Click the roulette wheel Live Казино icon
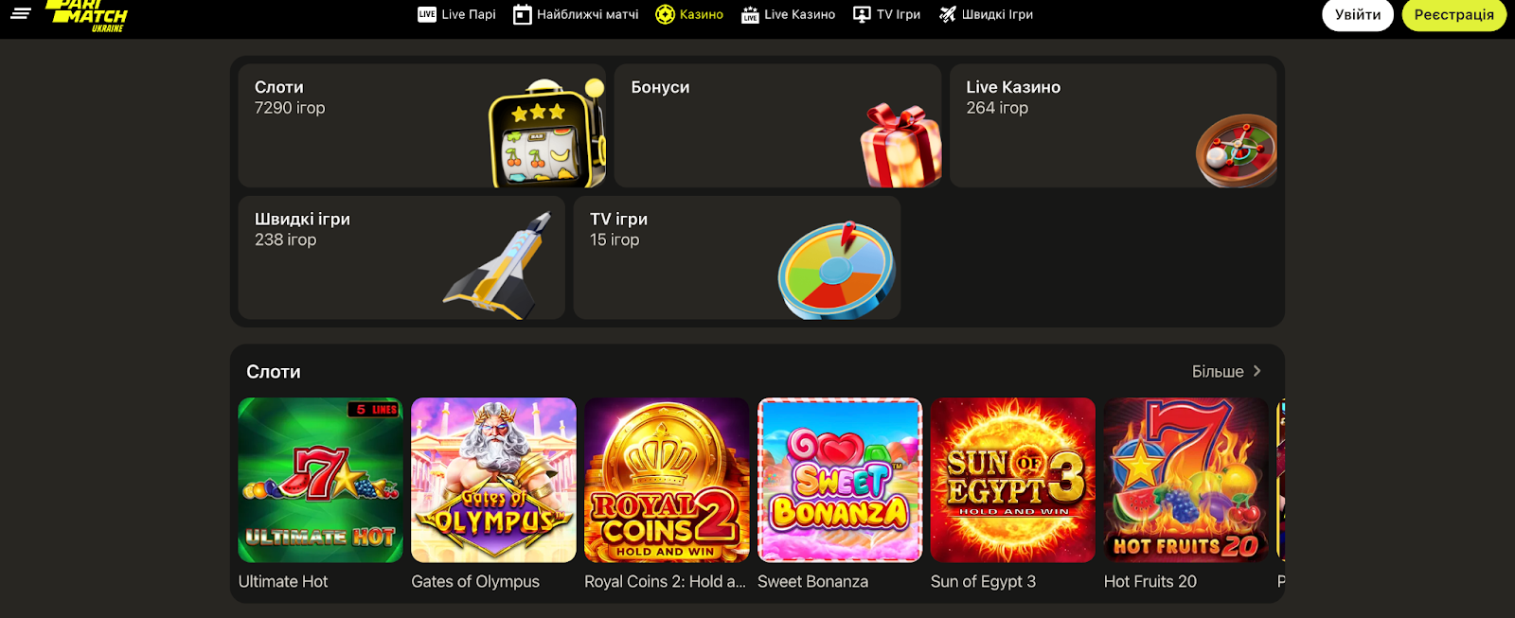The width and height of the screenshot is (1515, 618). point(1237,150)
